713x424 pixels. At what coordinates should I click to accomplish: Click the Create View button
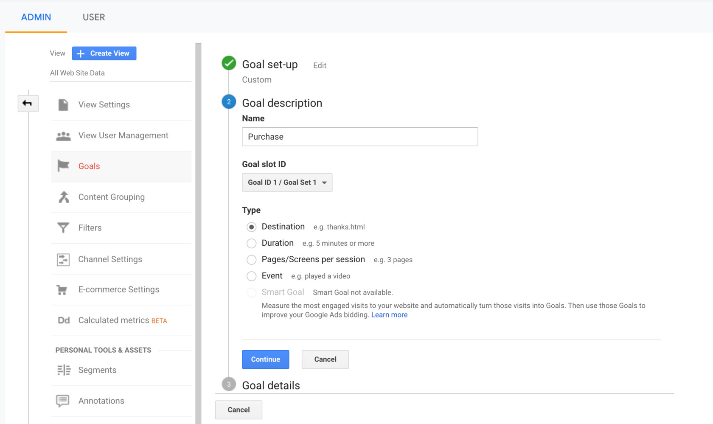(x=104, y=53)
